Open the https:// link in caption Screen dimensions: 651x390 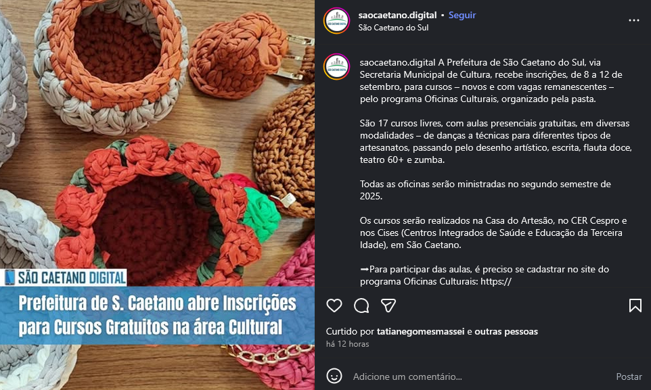[x=496, y=281]
